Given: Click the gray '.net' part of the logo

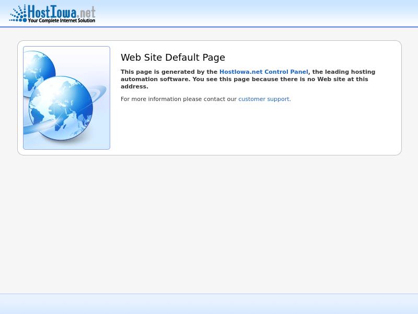Looking at the screenshot, I should [87, 12].
